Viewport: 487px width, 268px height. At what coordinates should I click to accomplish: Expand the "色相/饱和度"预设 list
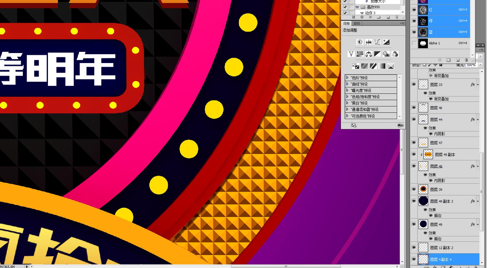pos(347,96)
